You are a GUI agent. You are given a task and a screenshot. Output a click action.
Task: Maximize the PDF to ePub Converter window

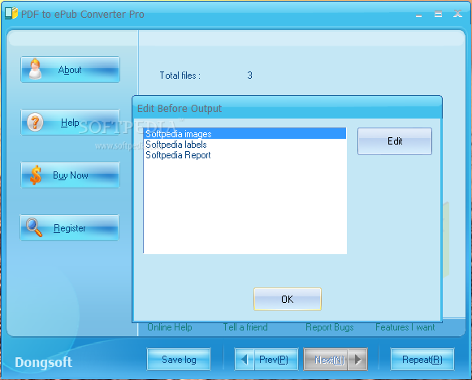[439, 14]
